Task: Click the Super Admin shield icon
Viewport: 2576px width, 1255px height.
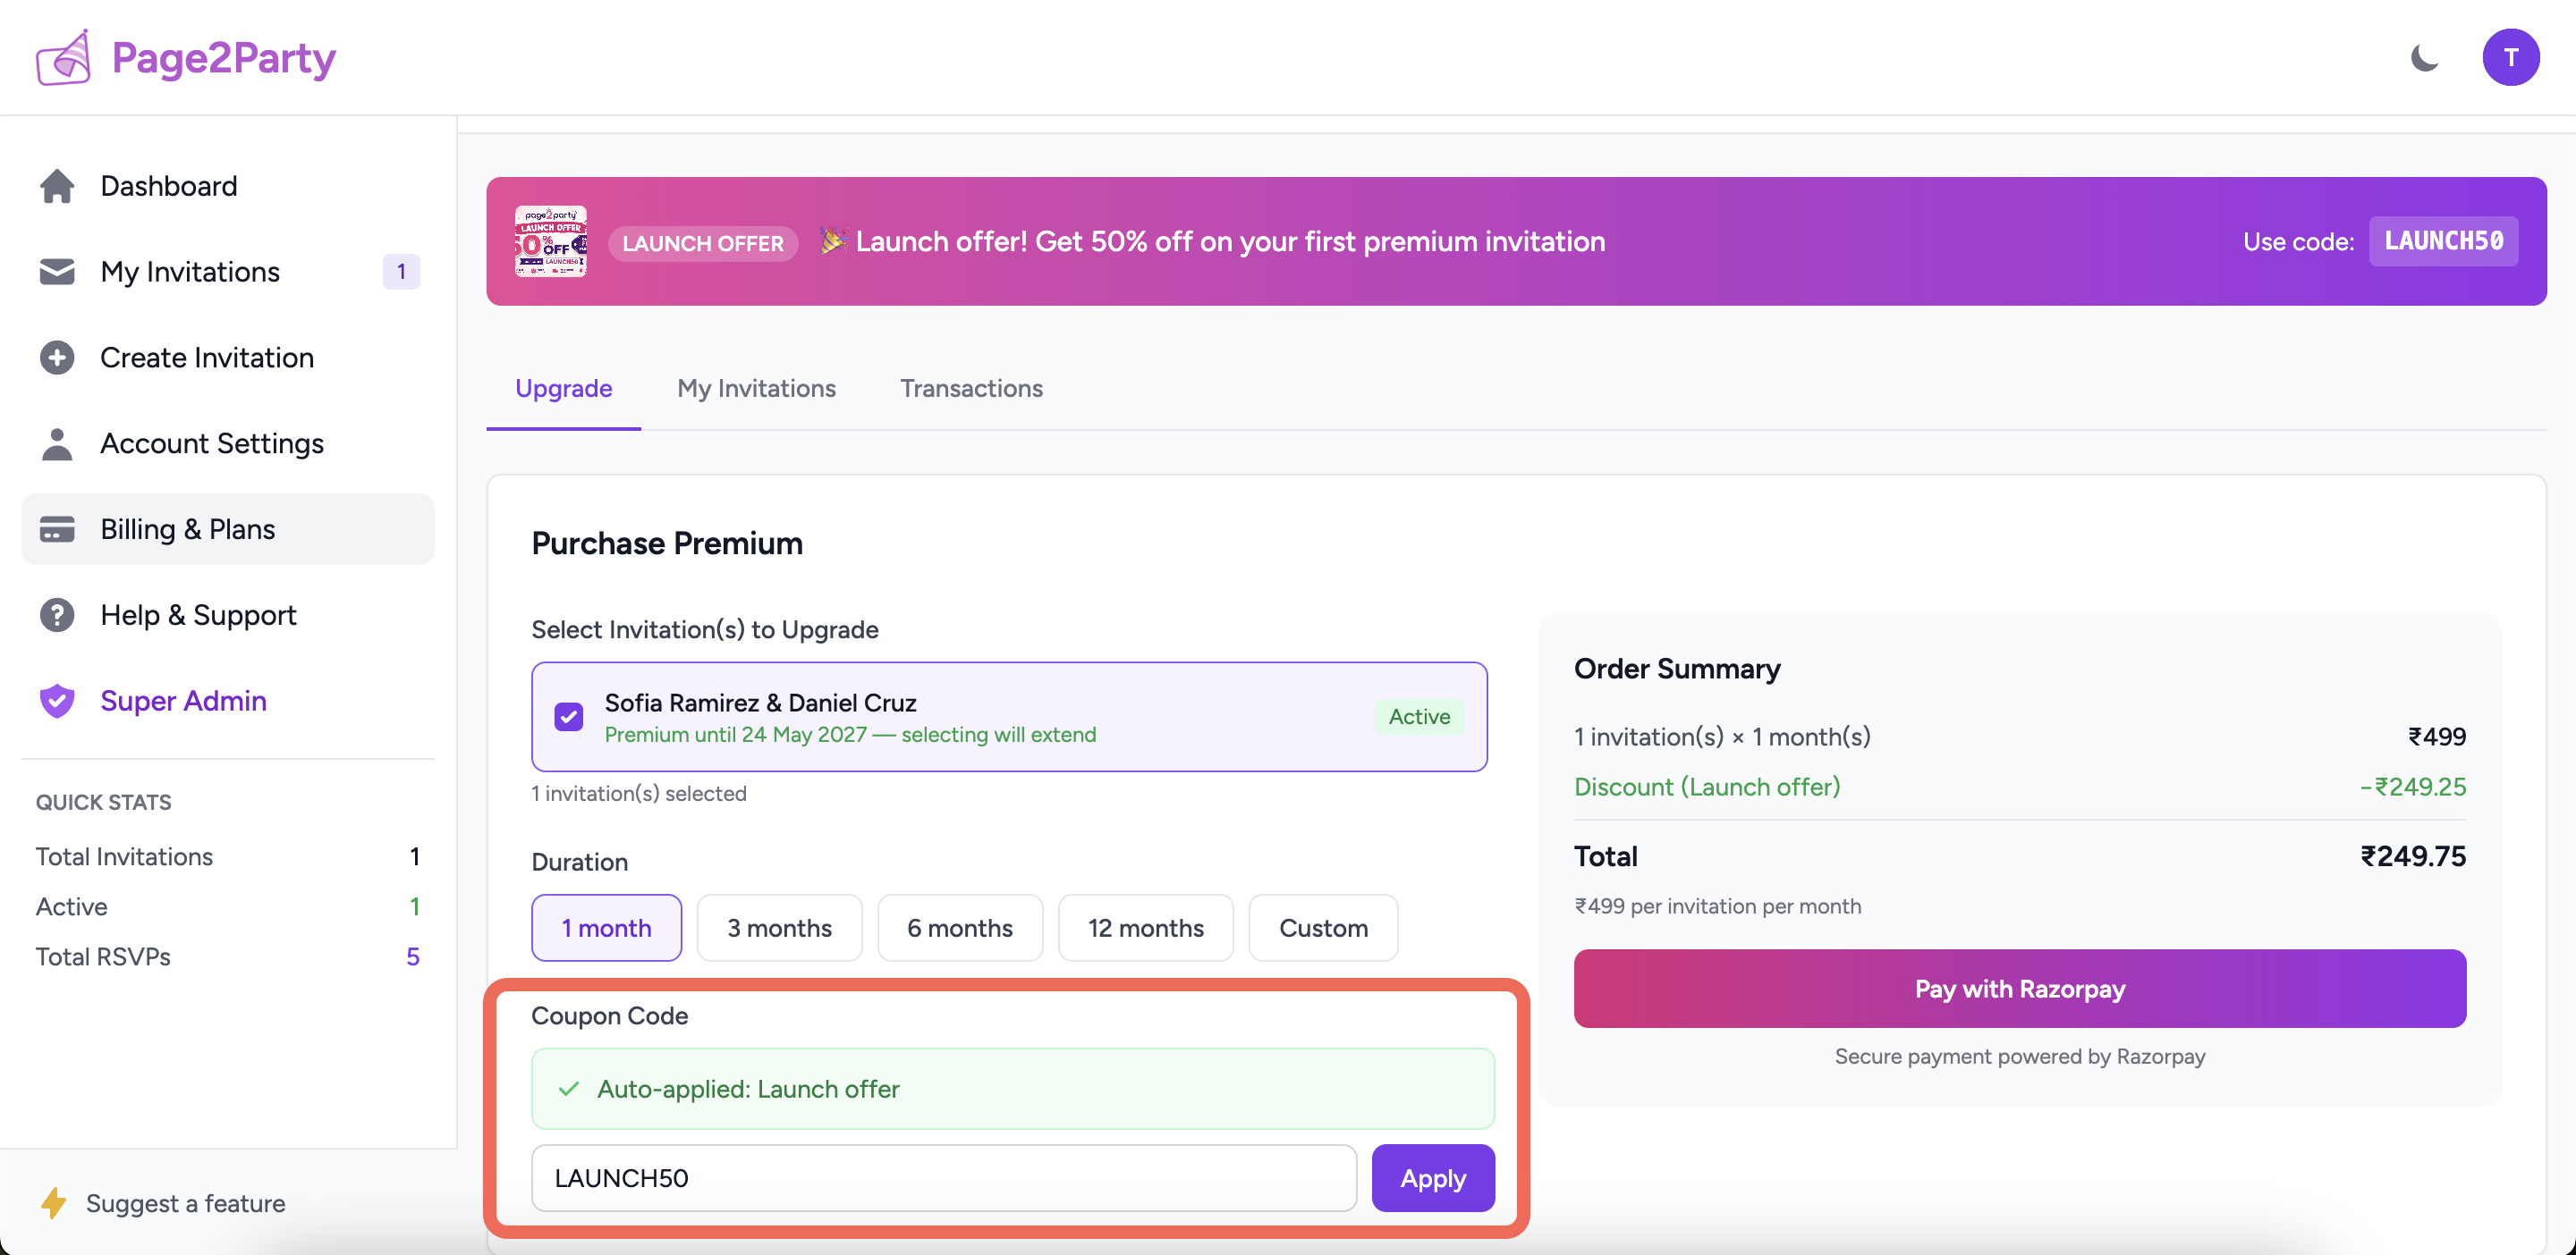Action: 57,702
